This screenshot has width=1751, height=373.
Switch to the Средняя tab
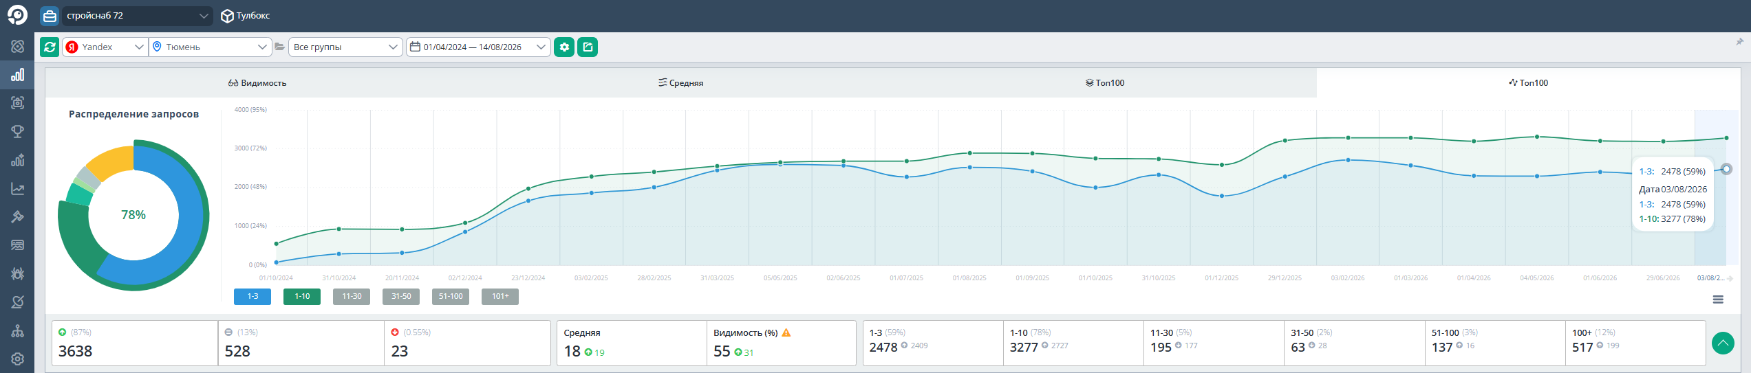[x=681, y=82]
